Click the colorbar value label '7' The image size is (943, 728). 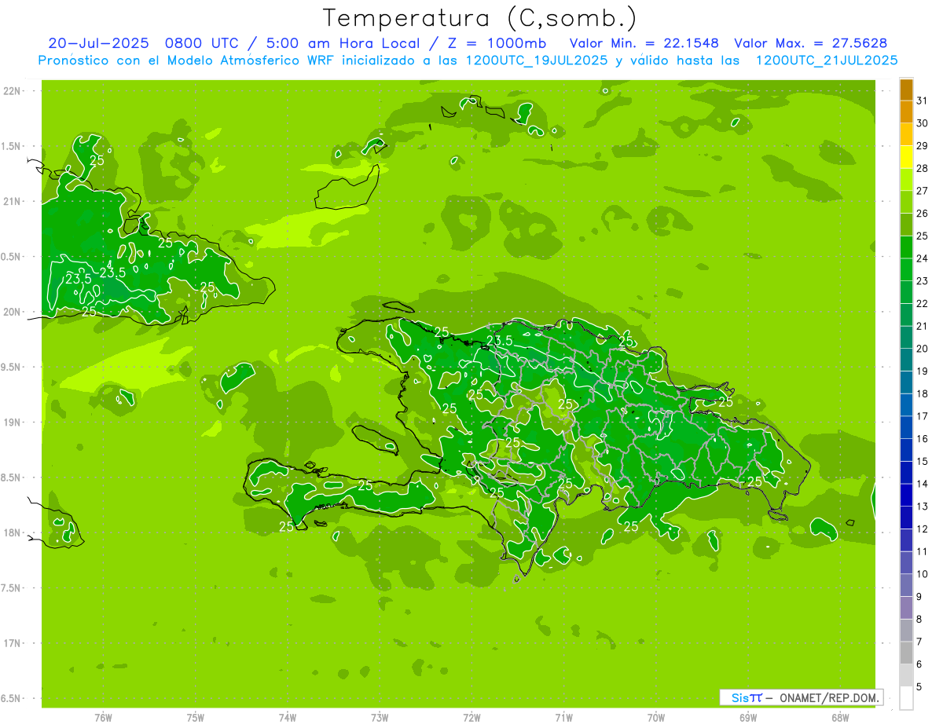(x=919, y=642)
